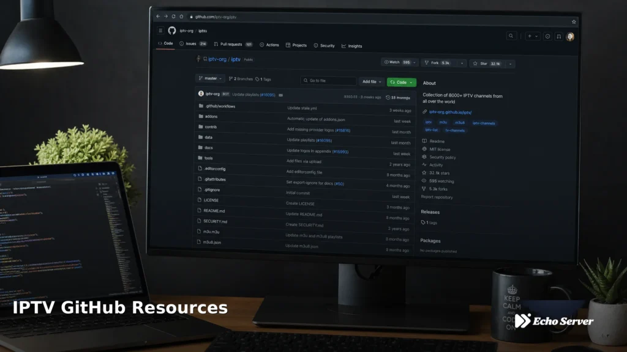Open the LICENSE file

point(211,200)
